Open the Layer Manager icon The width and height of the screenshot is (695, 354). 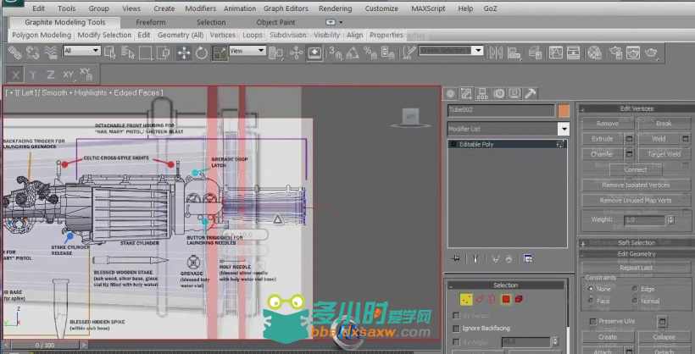[535, 53]
